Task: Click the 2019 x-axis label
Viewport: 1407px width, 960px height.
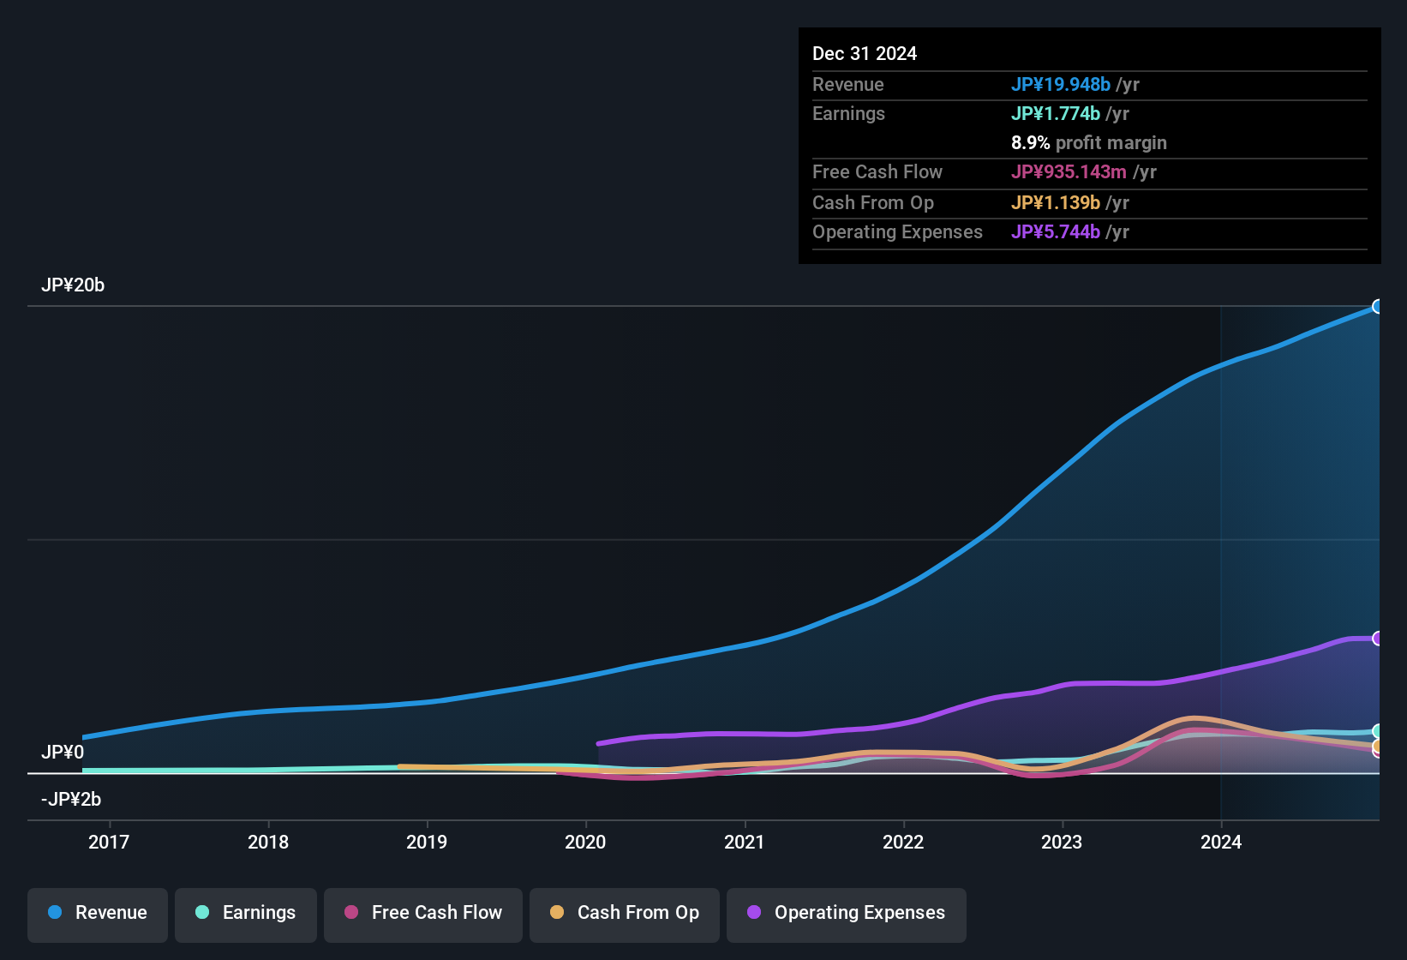Action: coord(427,843)
